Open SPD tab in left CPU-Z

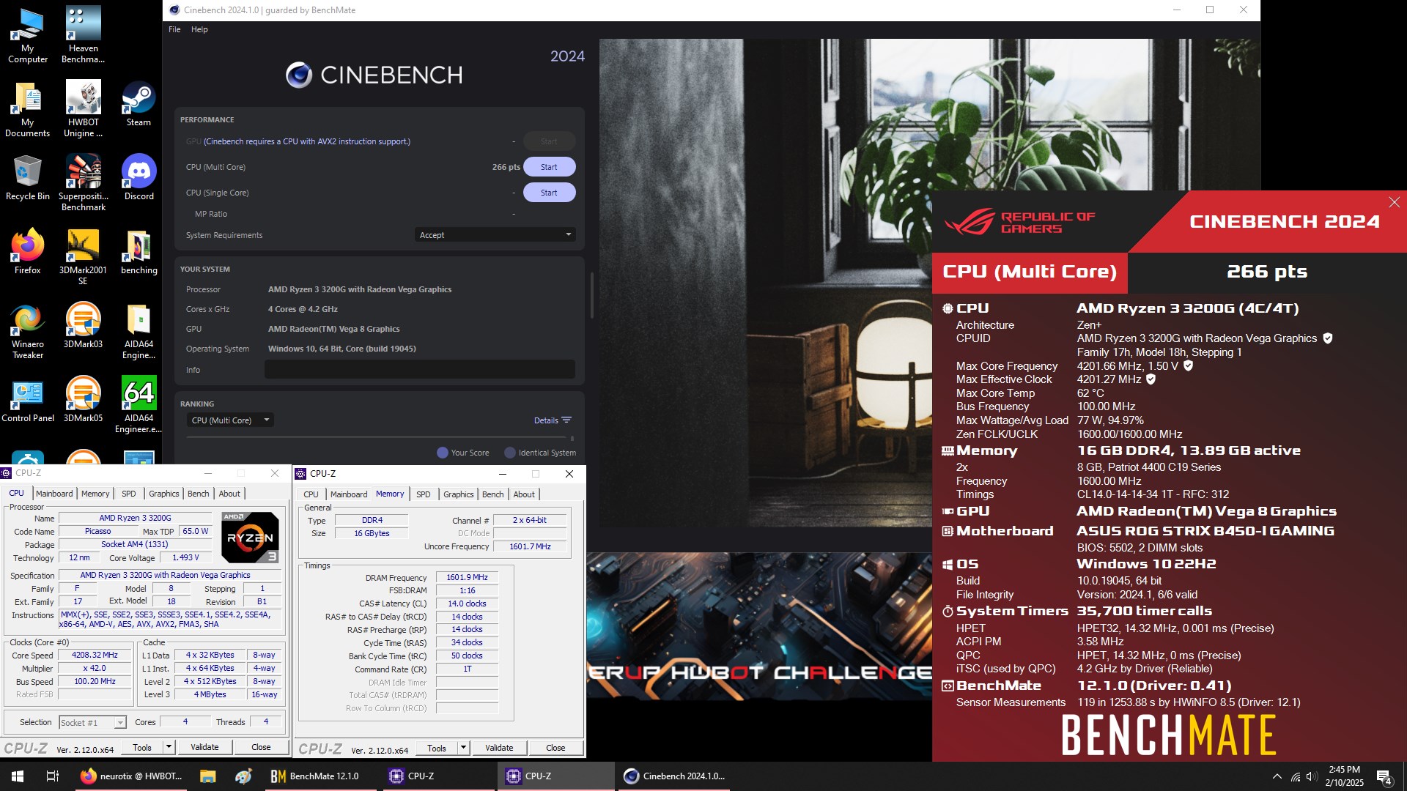[129, 494]
